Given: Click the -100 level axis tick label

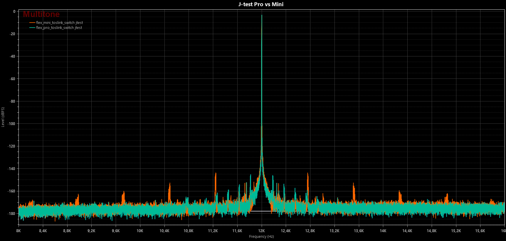Looking at the screenshot, I should (11, 124).
